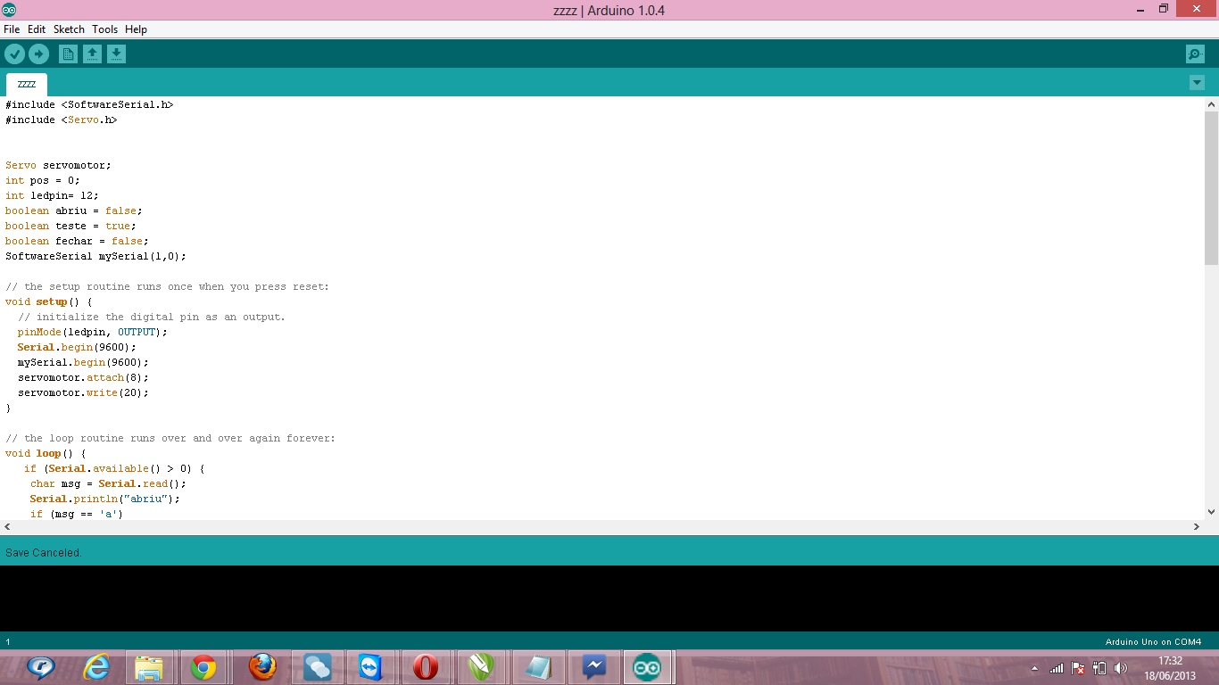
Task: Click the 'mySerial.begin(9600);' line
Action: [x=83, y=362]
